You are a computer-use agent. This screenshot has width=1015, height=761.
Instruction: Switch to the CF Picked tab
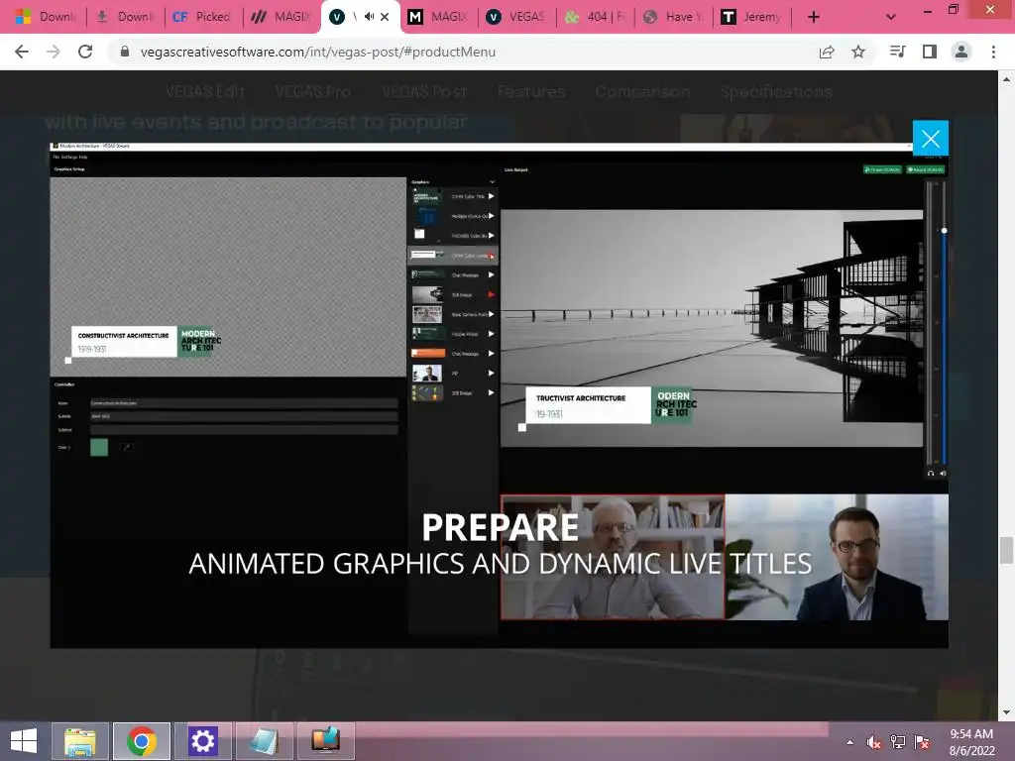coord(202,17)
